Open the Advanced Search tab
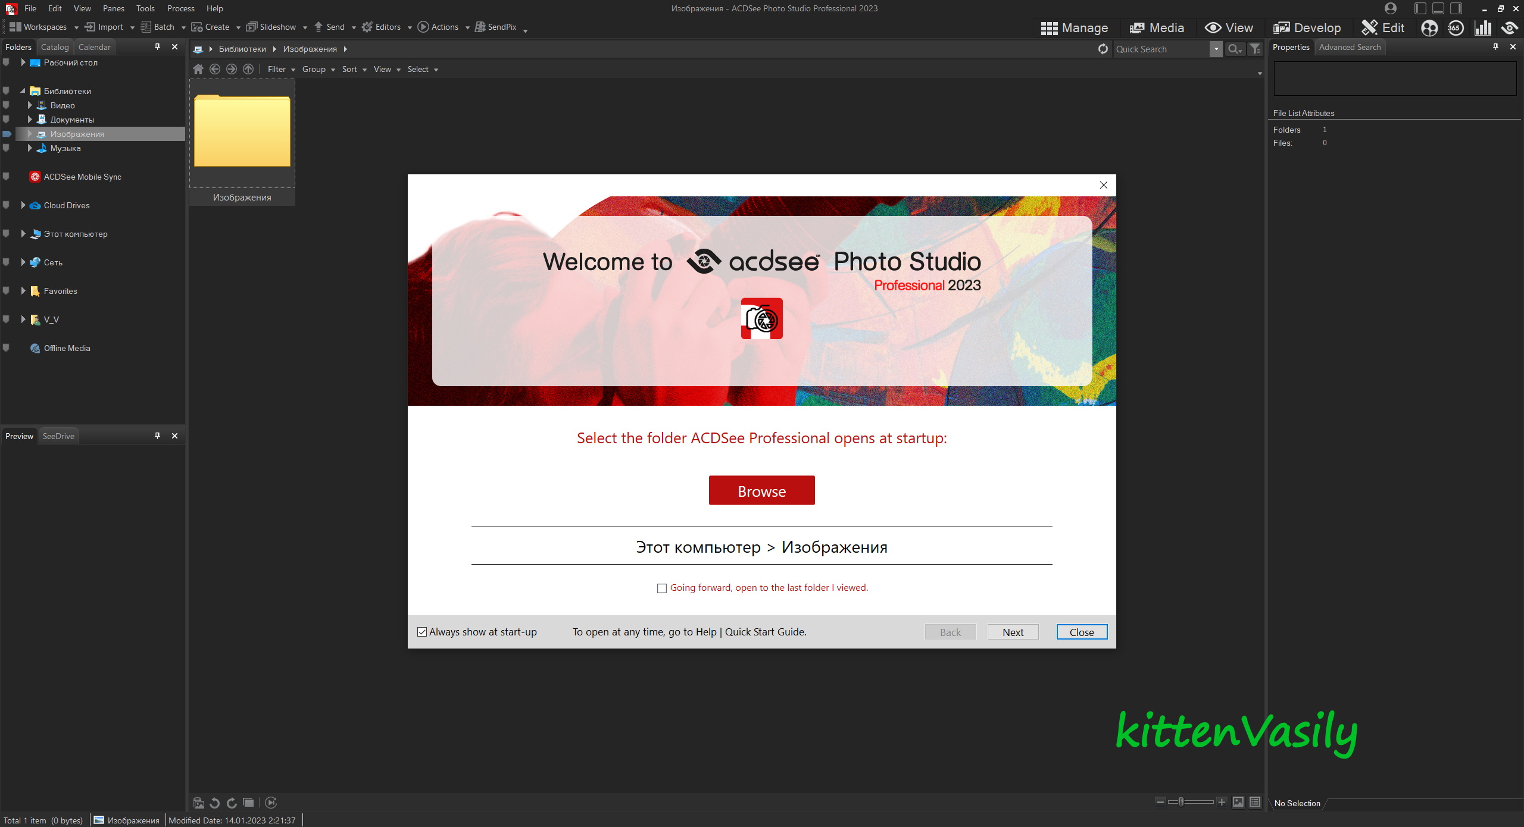Viewport: 1524px width, 827px height. (x=1350, y=47)
